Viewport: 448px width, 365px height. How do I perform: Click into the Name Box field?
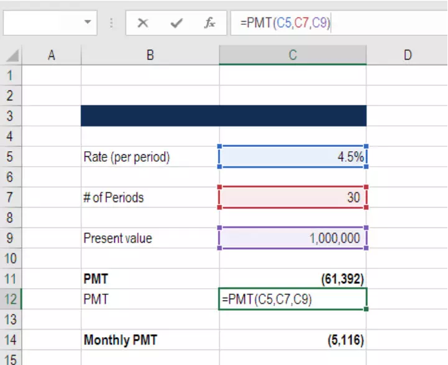point(50,23)
